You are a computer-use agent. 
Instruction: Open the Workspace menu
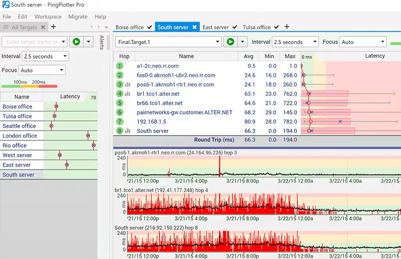pos(47,17)
